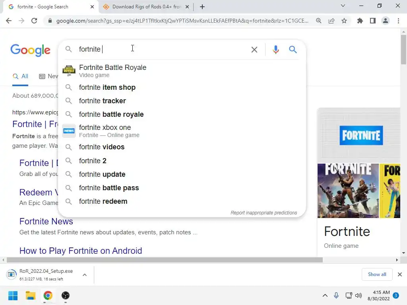Open the Fortnite characters artwork thumbnail
Screen dimensions: 407x305
tap(348, 191)
